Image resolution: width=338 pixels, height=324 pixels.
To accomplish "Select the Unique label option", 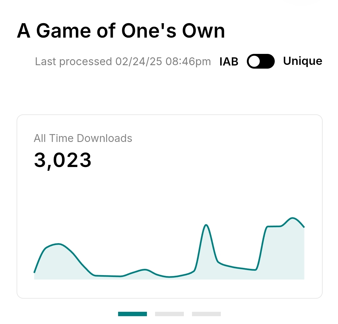I will [303, 61].
